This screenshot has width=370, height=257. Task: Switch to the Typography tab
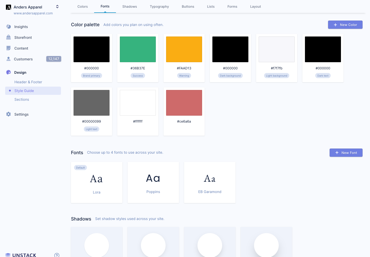[159, 6]
